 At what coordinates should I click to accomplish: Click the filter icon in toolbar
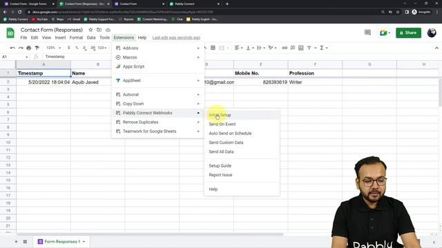[309, 48]
